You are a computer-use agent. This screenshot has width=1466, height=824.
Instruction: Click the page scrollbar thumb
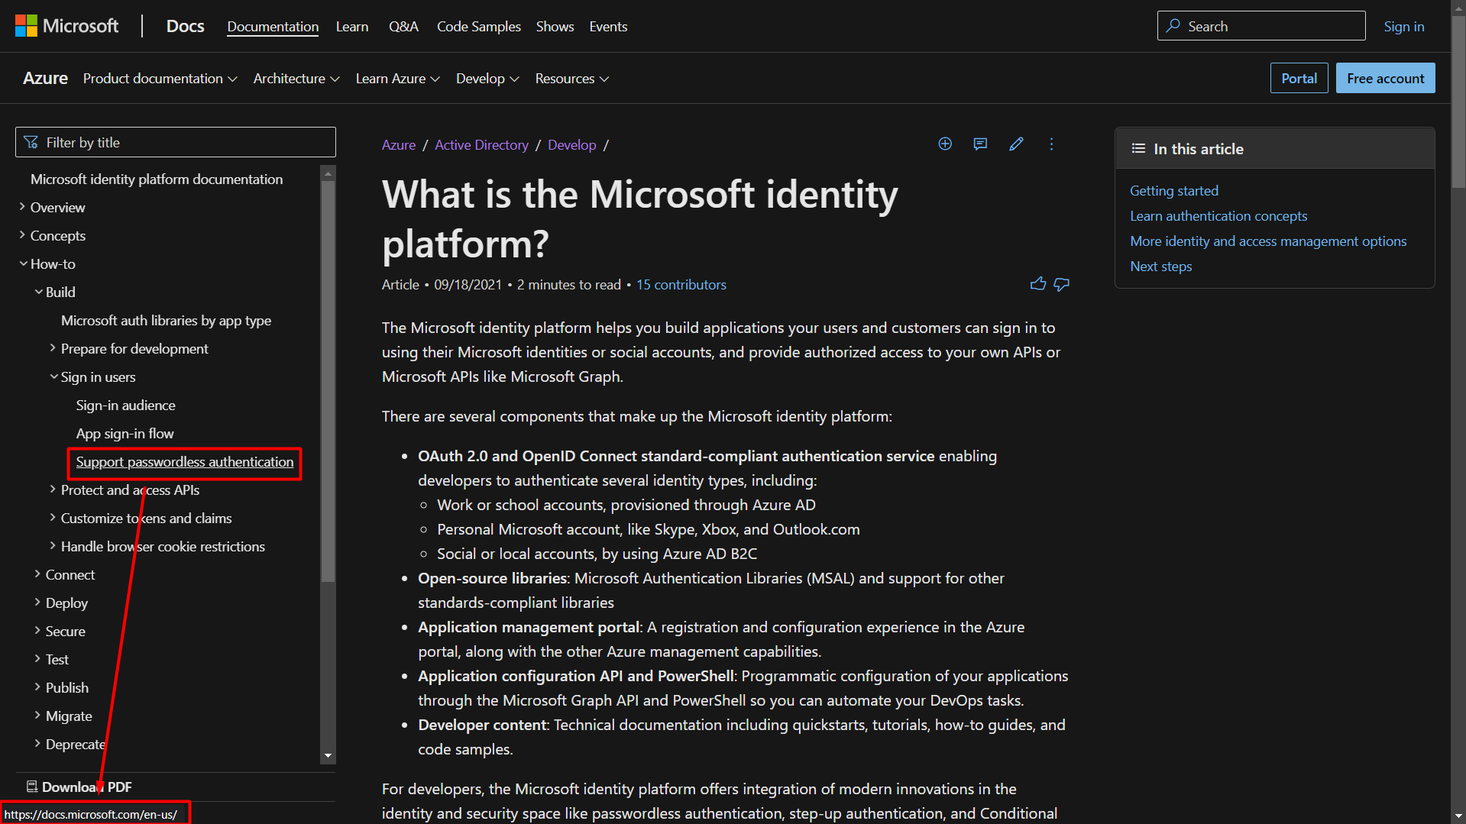1458,102
